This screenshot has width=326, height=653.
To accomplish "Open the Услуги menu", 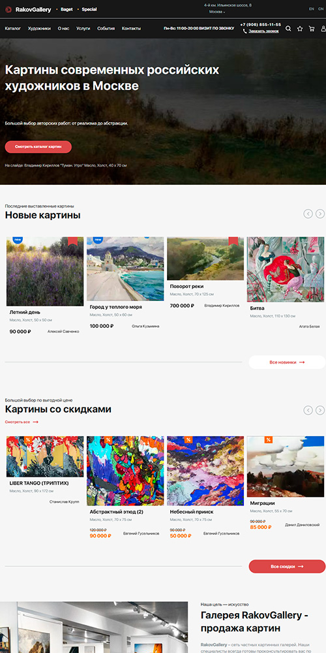I will coord(83,29).
